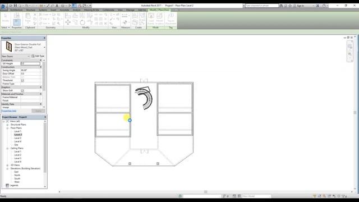Select the Move tool in Modify panel
359x202 pixels.
(x=68, y=22)
